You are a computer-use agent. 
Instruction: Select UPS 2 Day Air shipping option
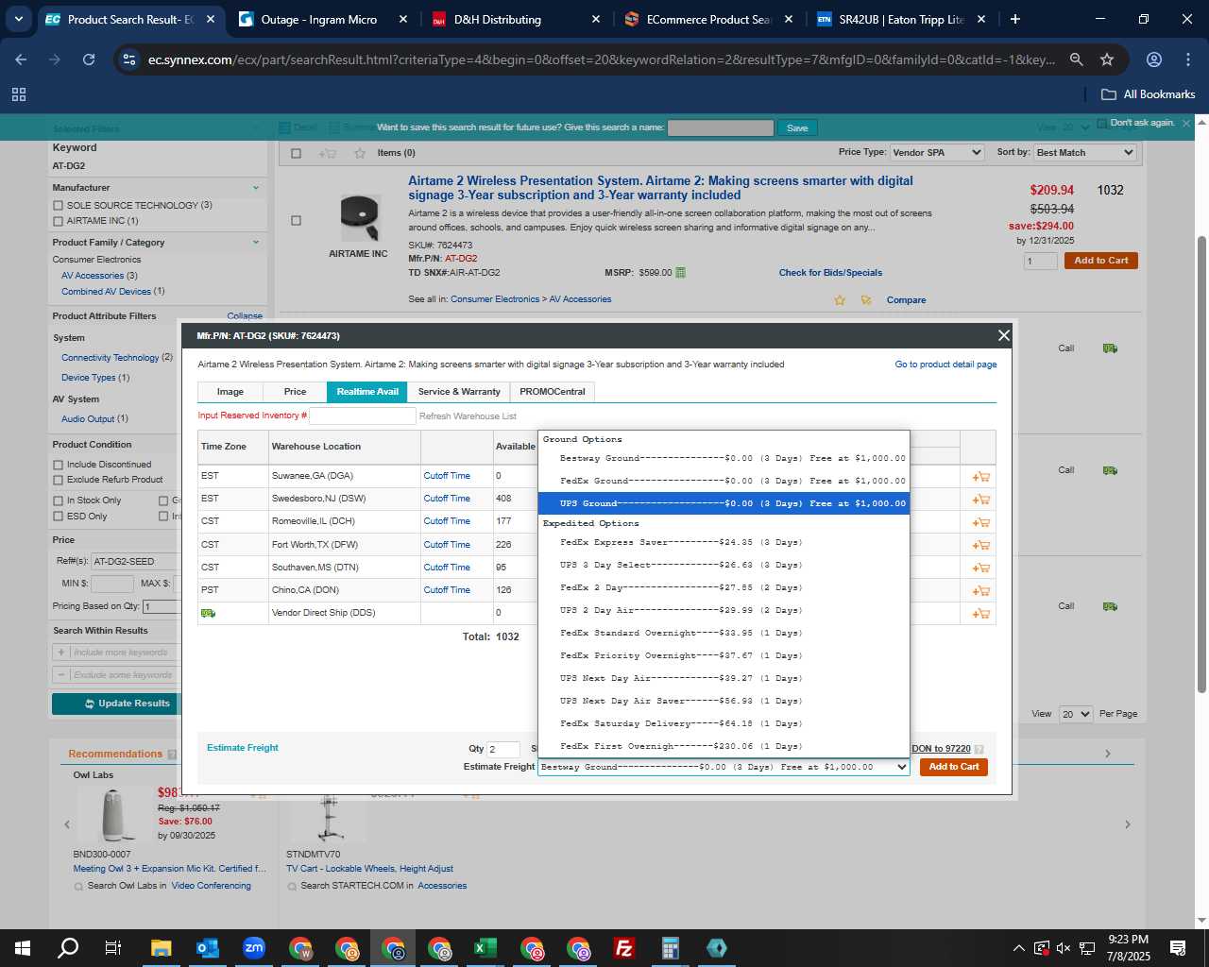(x=724, y=610)
